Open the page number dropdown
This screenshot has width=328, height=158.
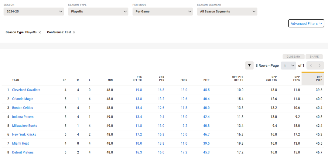[x=289, y=66]
